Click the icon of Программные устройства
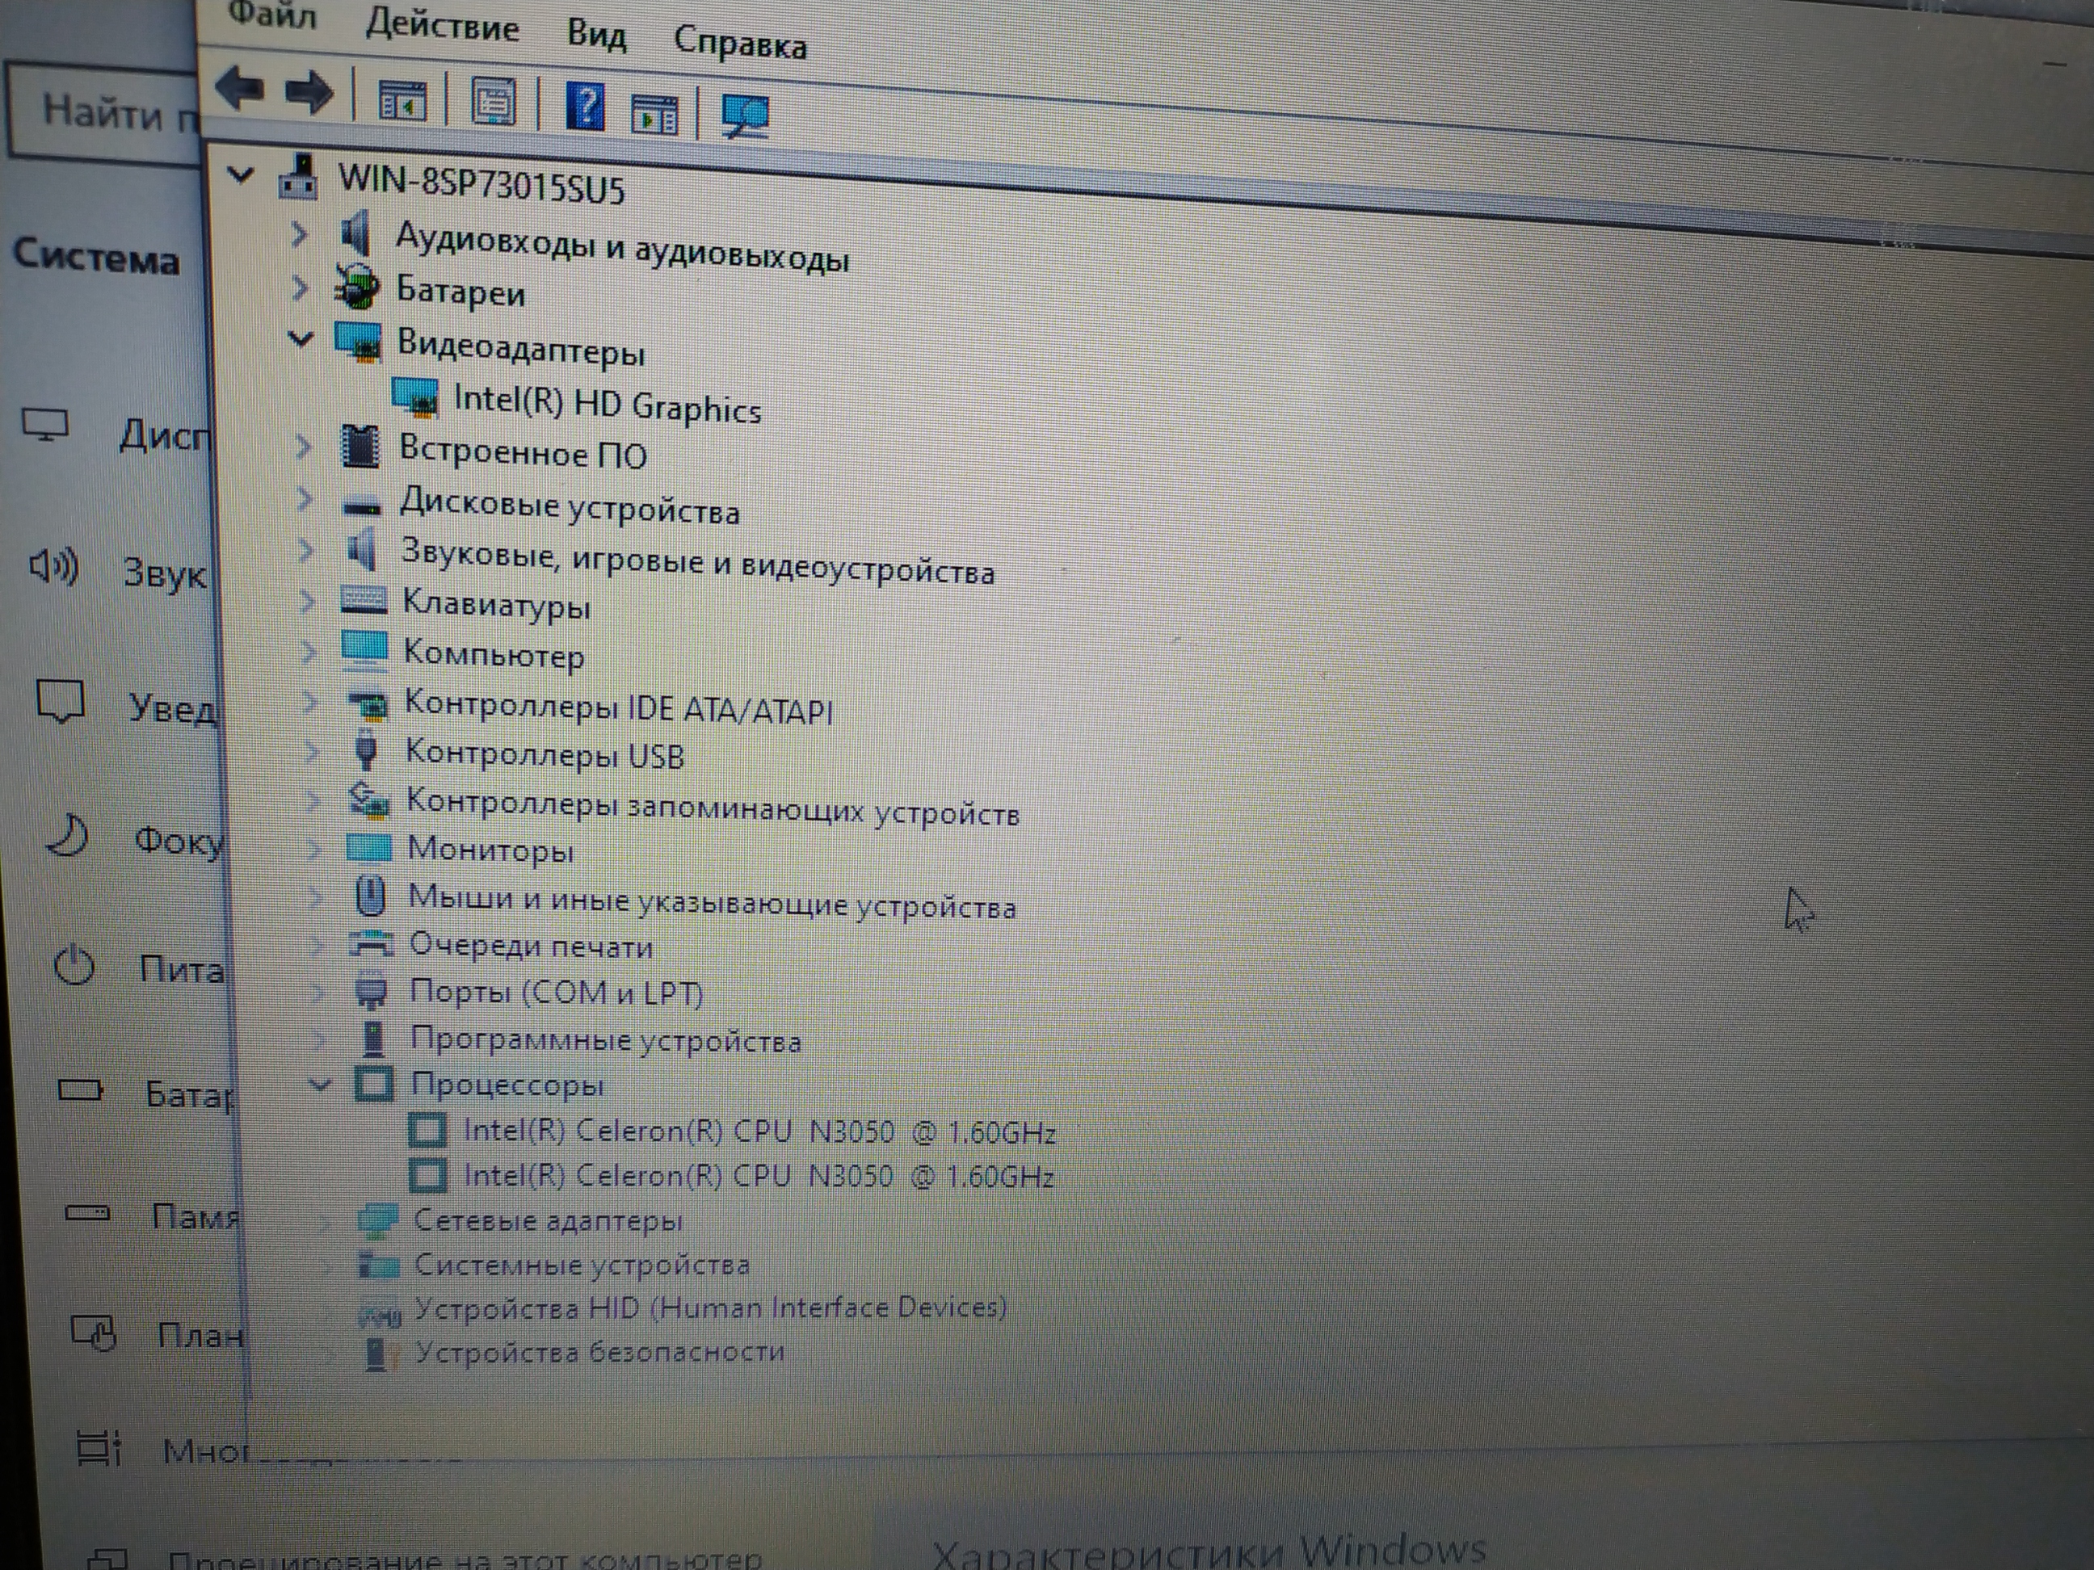The image size is (2094, 1570). (x=374, y=1038)
